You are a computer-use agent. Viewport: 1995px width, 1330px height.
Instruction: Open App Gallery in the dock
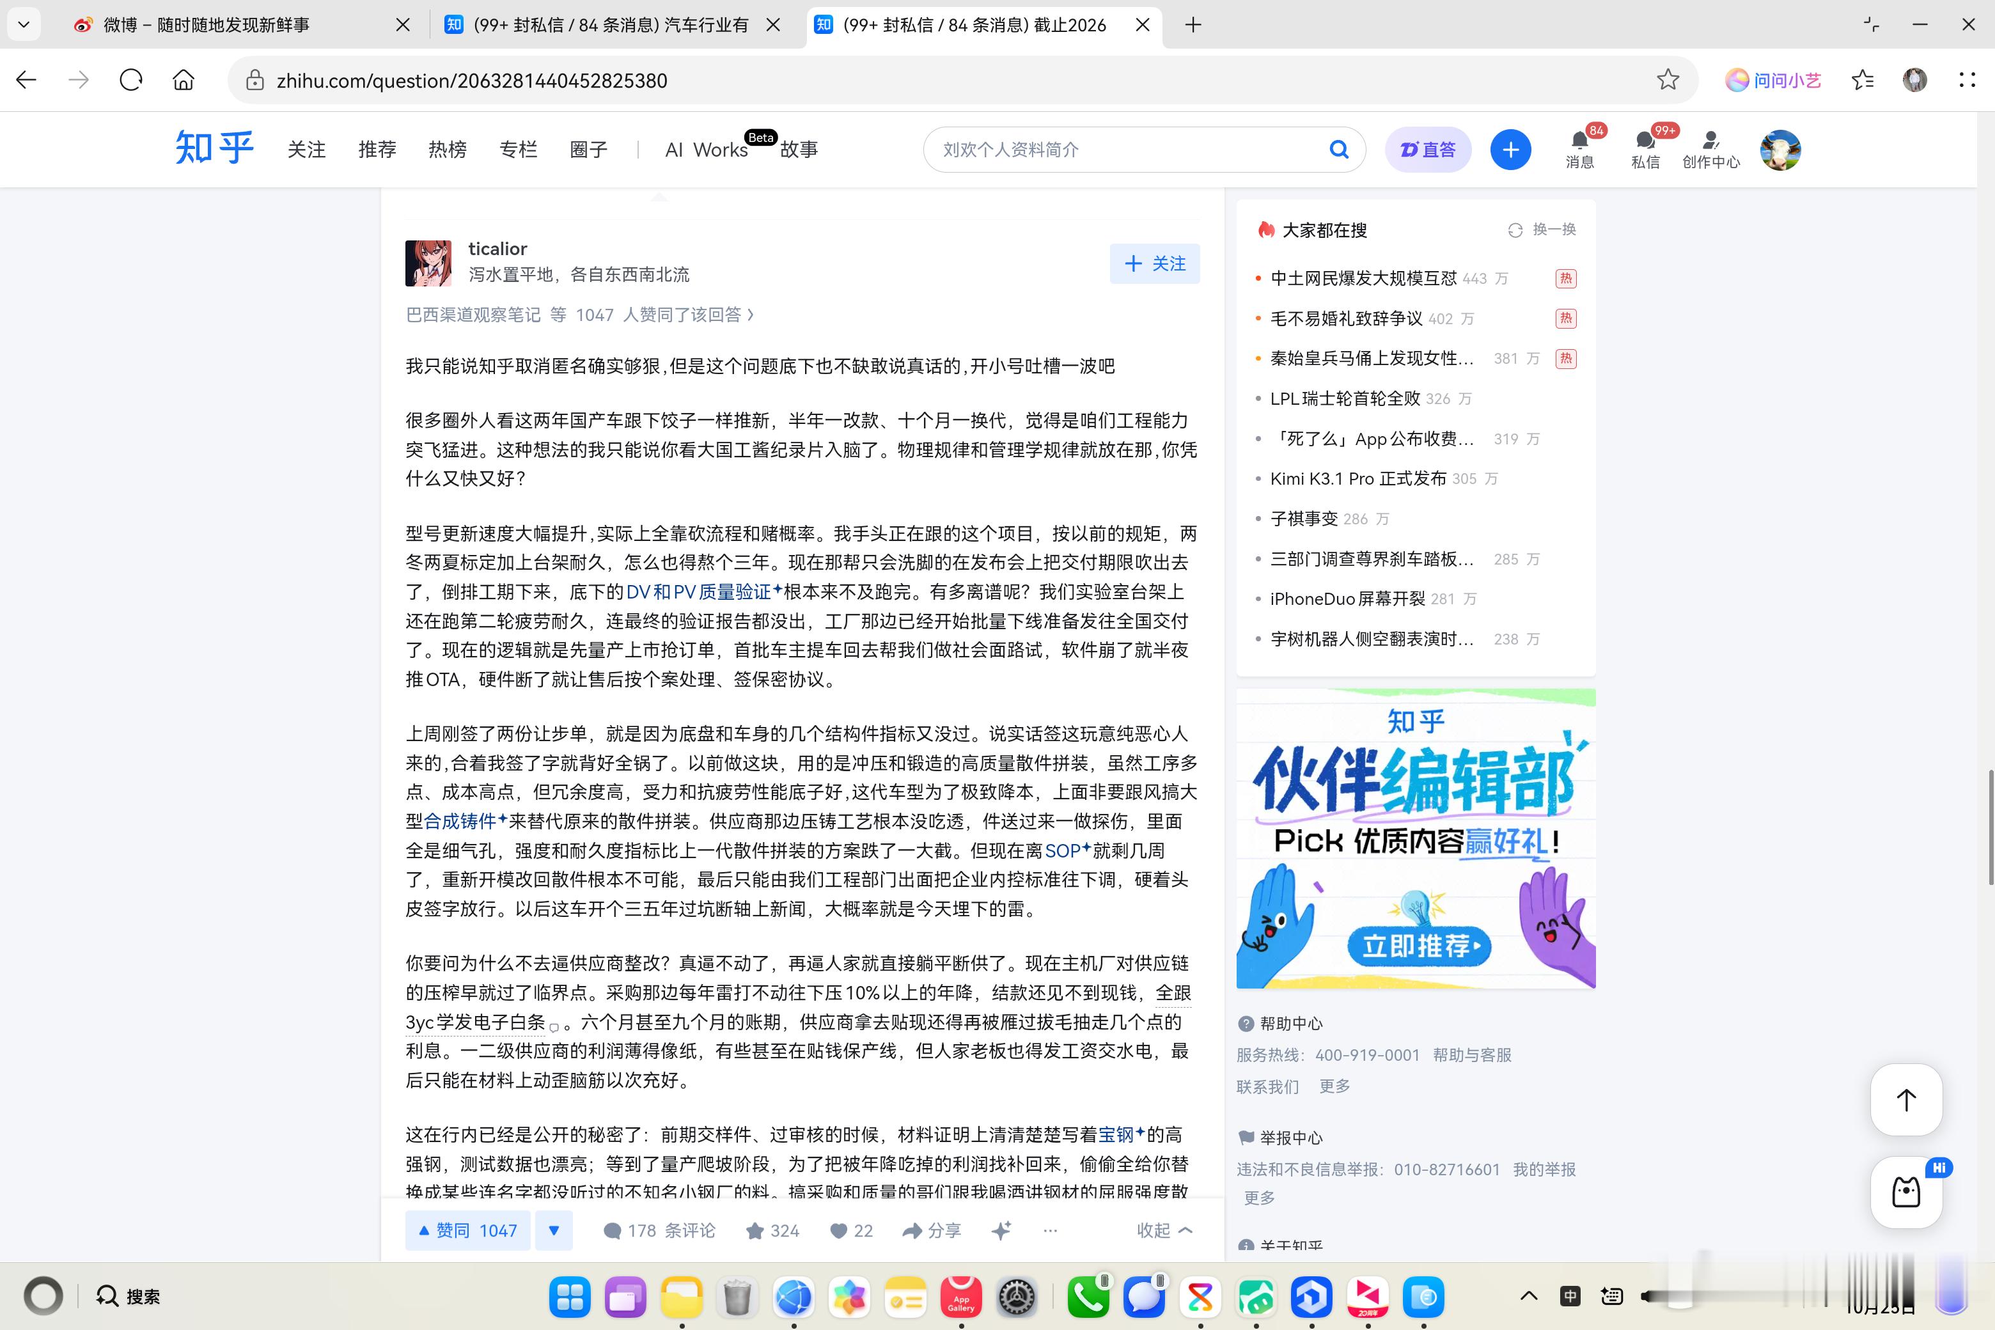point(961,1296)
